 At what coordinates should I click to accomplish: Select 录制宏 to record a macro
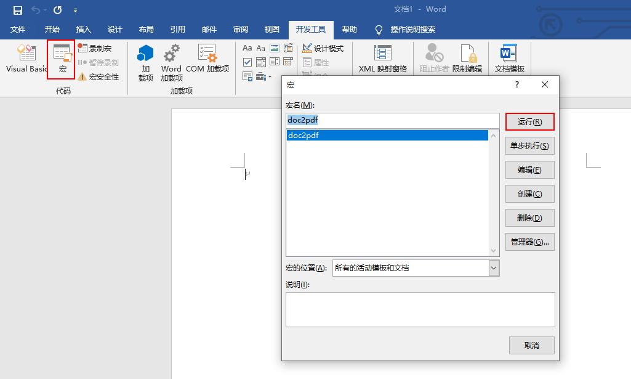(97, 48)
